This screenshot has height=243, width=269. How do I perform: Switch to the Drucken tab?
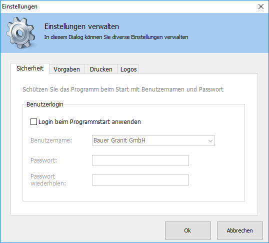point(101,69)
